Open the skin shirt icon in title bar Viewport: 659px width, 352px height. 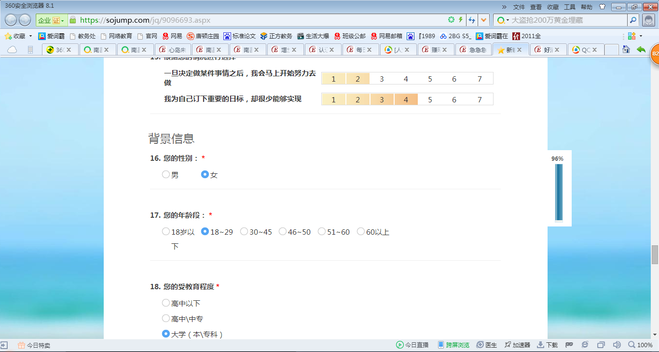(602, 7)
